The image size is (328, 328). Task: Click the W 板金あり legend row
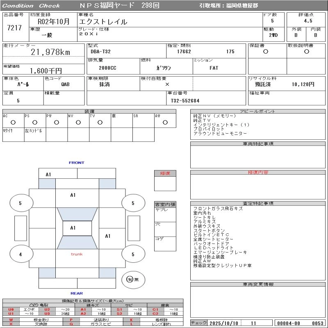(x=33, y=320)
